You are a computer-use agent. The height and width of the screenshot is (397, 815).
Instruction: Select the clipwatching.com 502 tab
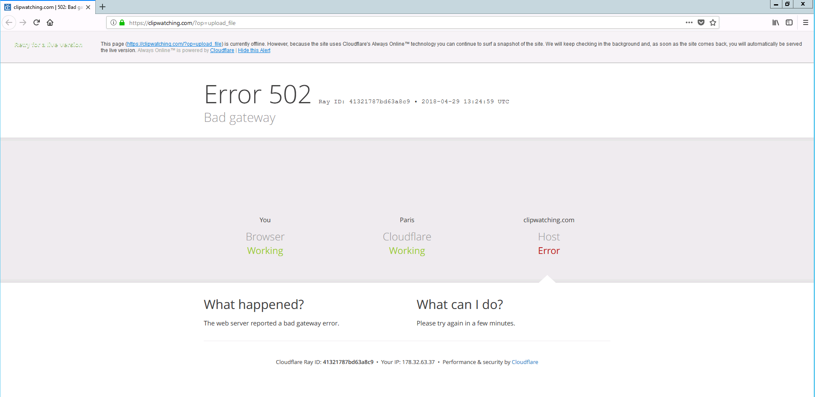click(x=47, y=7)
